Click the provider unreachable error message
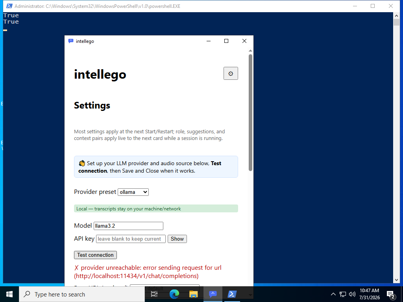Viewport: 403px width, 302px height. pos(148,272)
